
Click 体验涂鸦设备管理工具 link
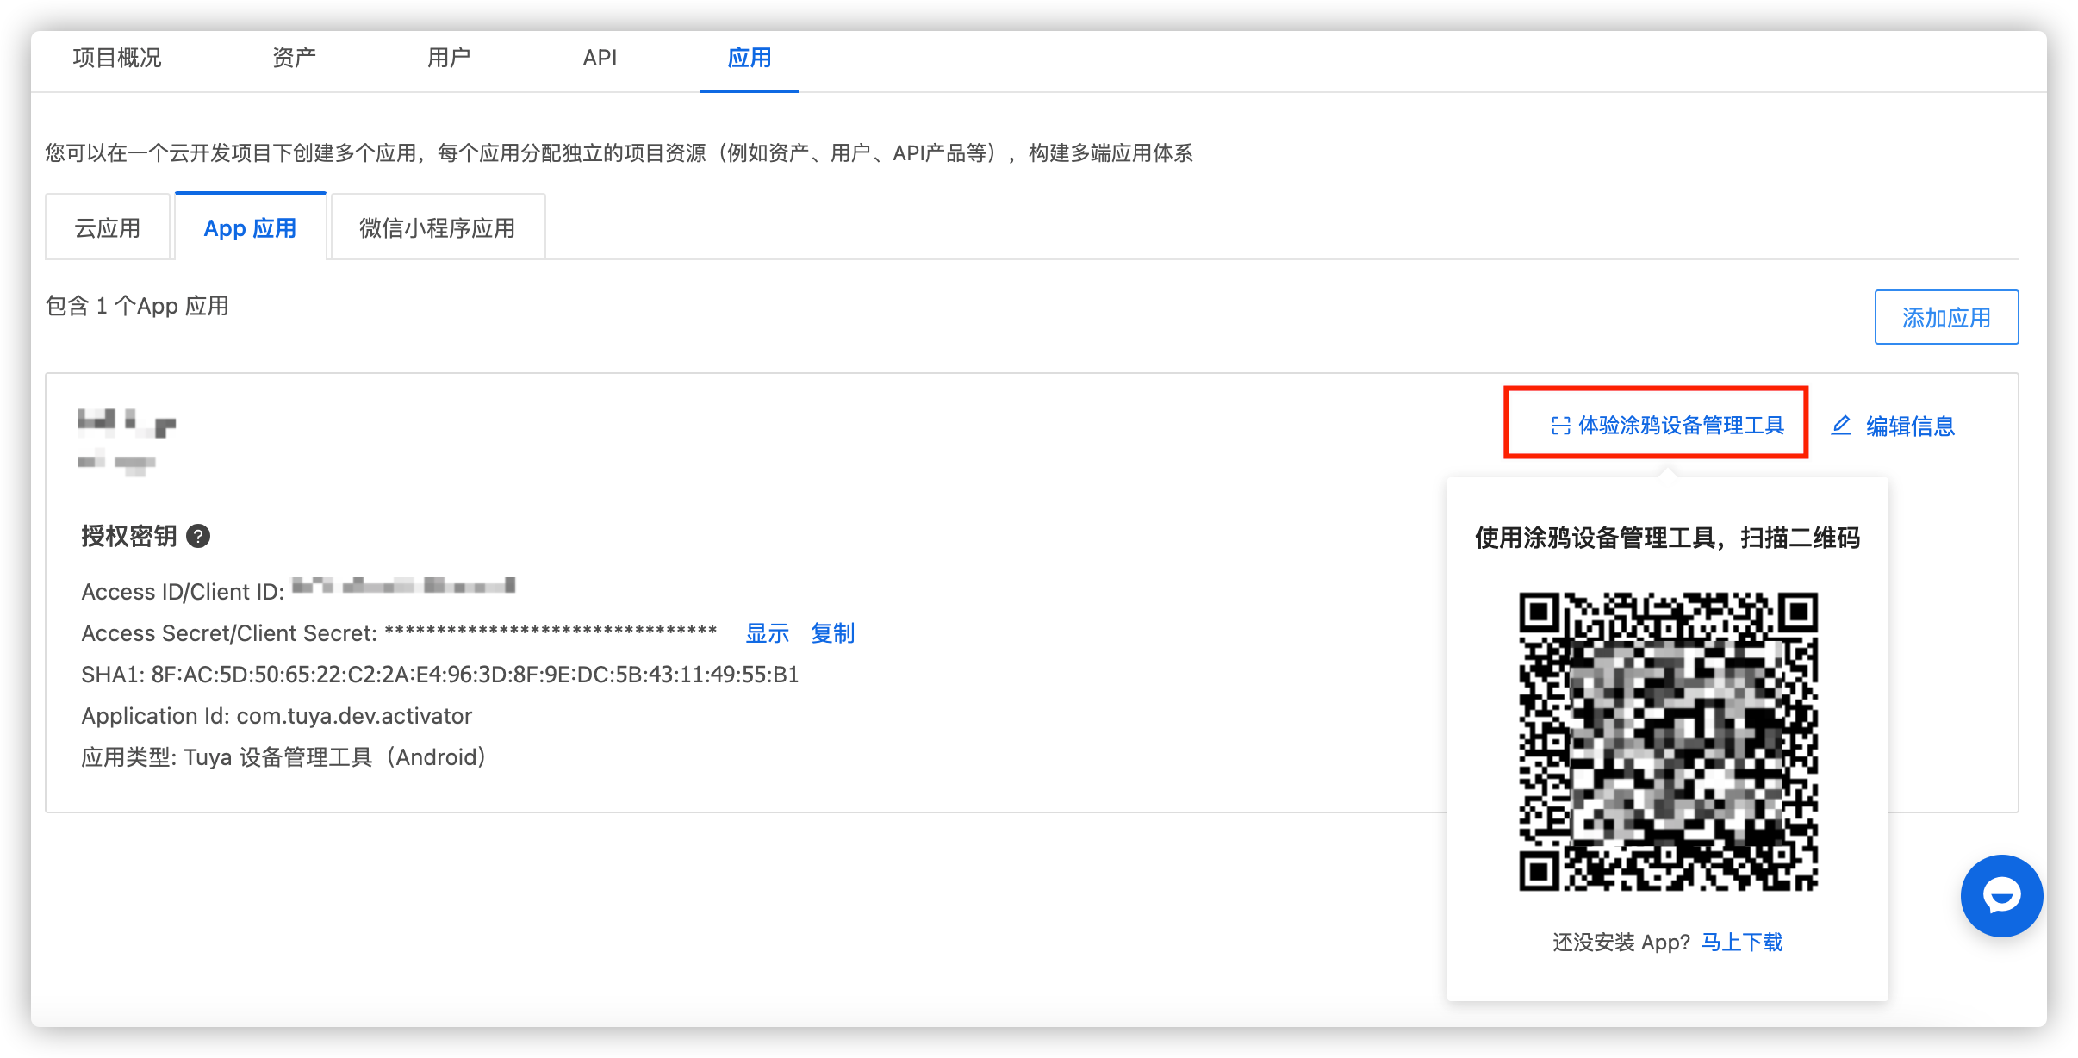1681,425
